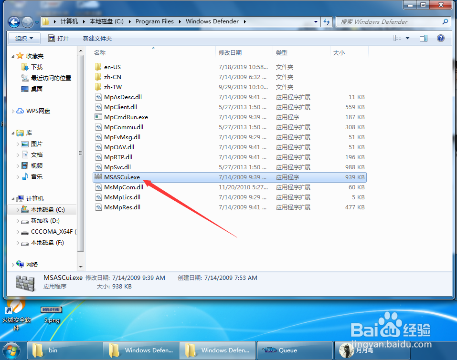Select the MpSvc.dll file
Viewport: 457px width, 360px height.
[229, 167]
